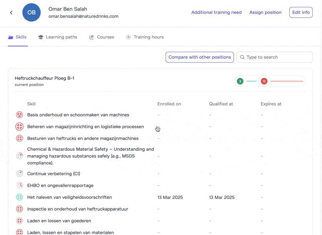Click the icon beside Besturen van heftrucks
This screenshot has height=235, width=322.
point(19,138)
